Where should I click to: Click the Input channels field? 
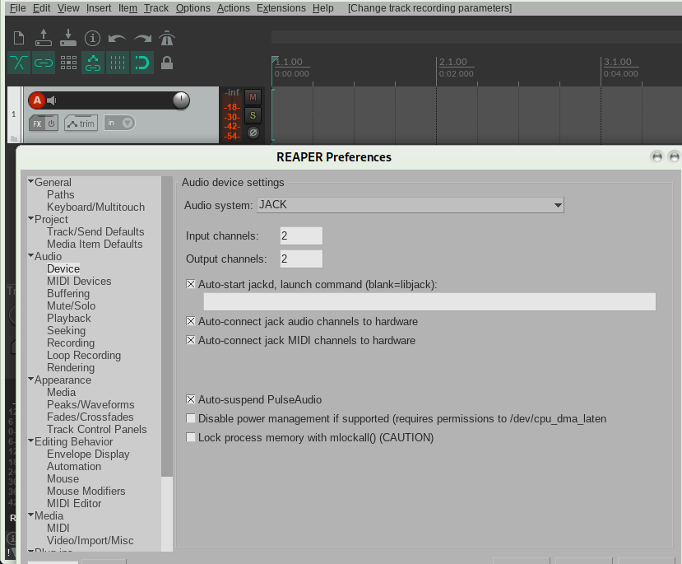[301, 235]
